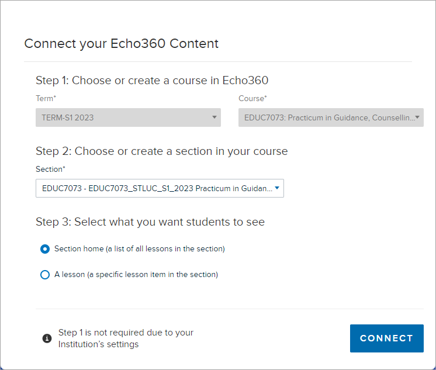Click the 'A lesson (a specific lesson item)' label
This screenshot has height=370, width=436.
pos(136,275)
